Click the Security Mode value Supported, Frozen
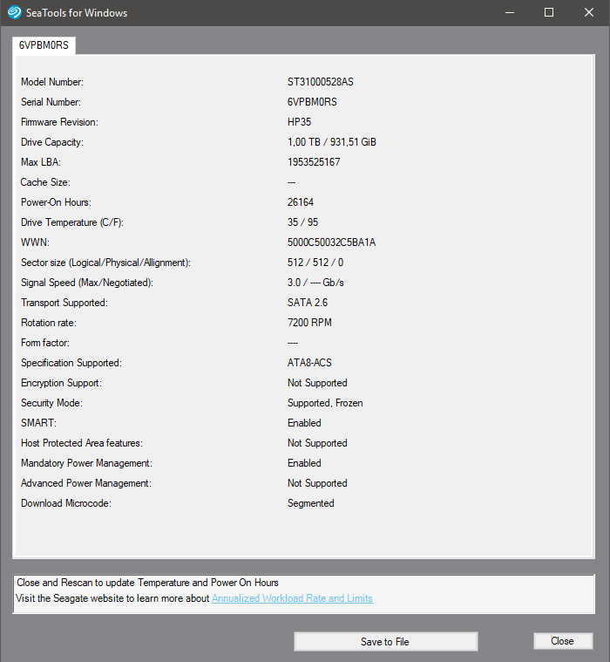610x662 pixels. coord(325,403)
